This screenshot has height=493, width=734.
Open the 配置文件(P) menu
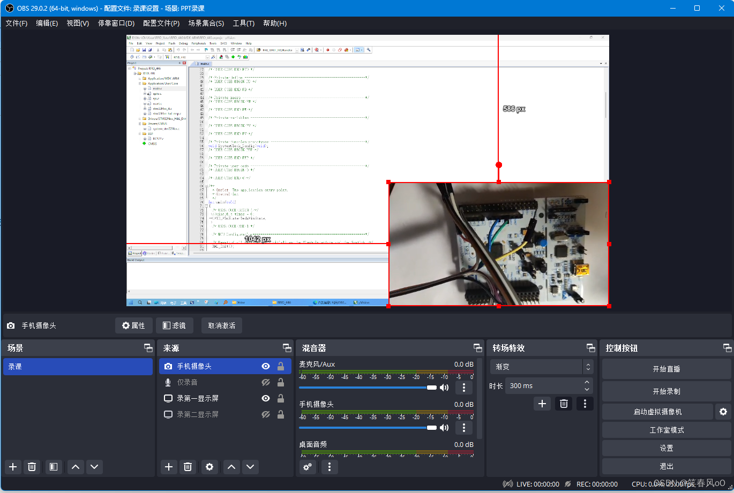pyautogui.click(x=161, y=23)
